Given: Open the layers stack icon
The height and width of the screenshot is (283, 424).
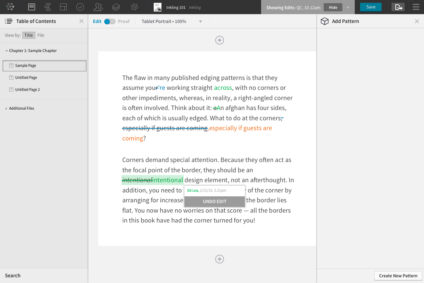Looking at the screenshot, I should [x=116, y=7].
